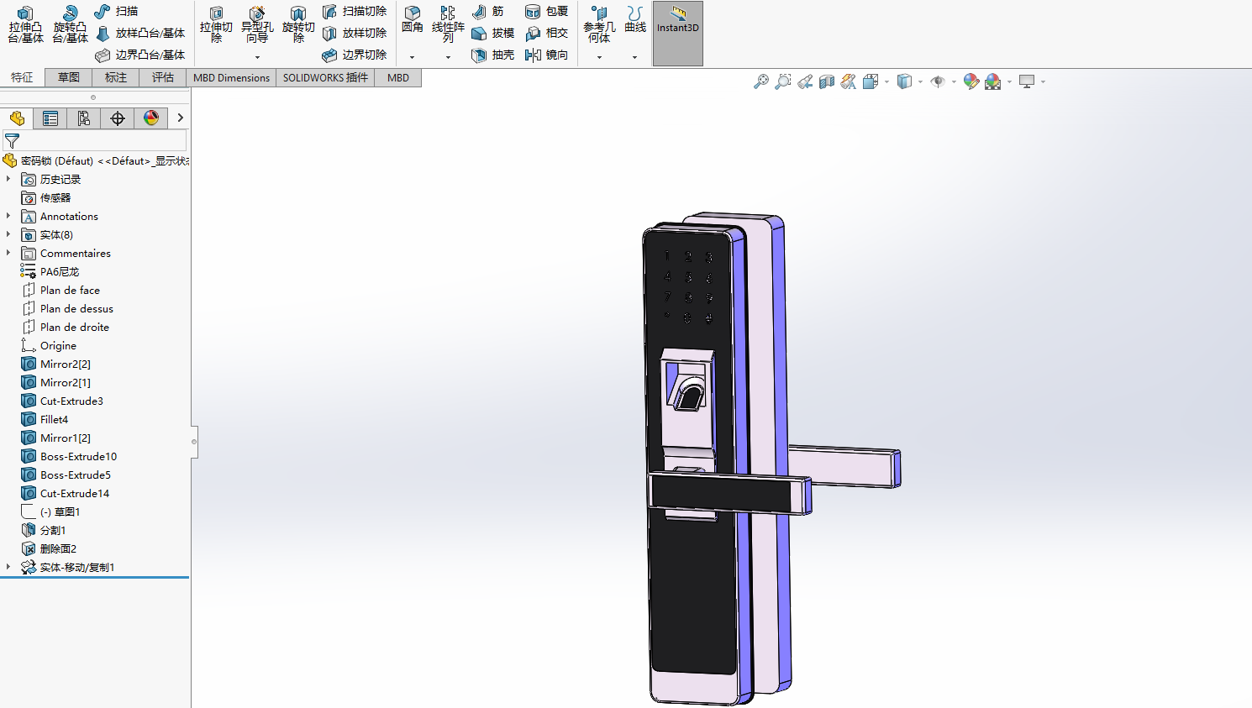
Task: Enable the Section View tool
Action: click(x=827, y=81)
